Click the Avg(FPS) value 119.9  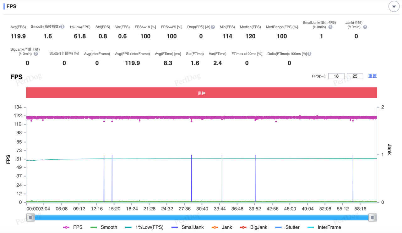pos(18,36)
